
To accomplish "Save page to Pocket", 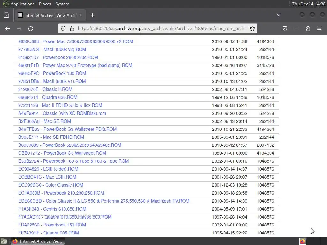I will pyautogui.click(x=285, y=28).
